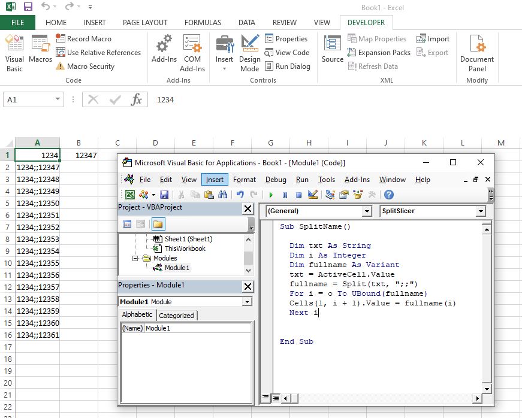Click Reset stop button in VBA toolbar
The height and width of the screenshot is (418, 522).
[x=298, y=195]
